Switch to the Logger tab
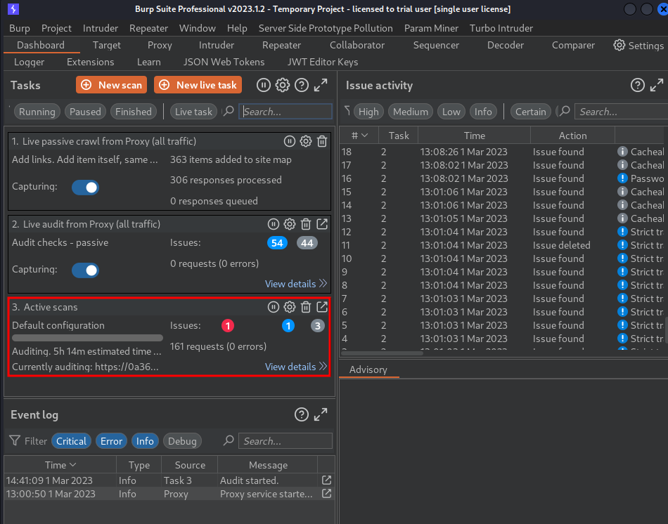The width and height of the screenshot is (668, 524). coord(29,62)
